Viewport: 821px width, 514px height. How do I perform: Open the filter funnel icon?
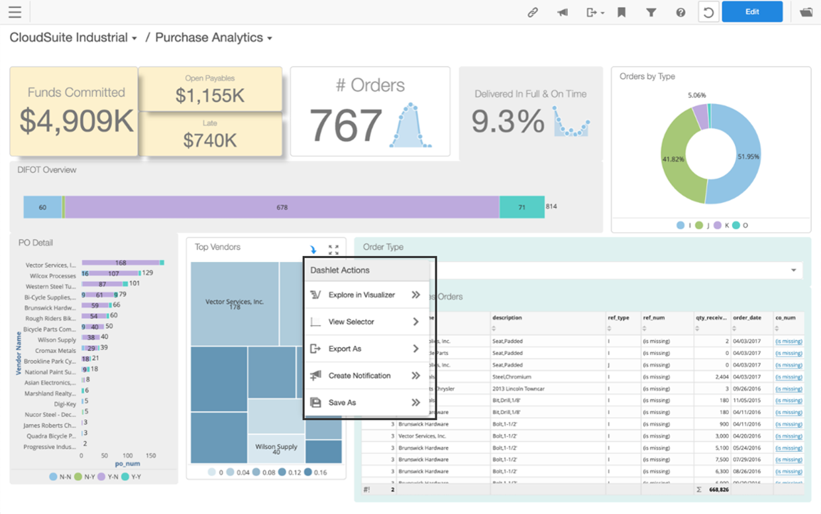(651, 12)
